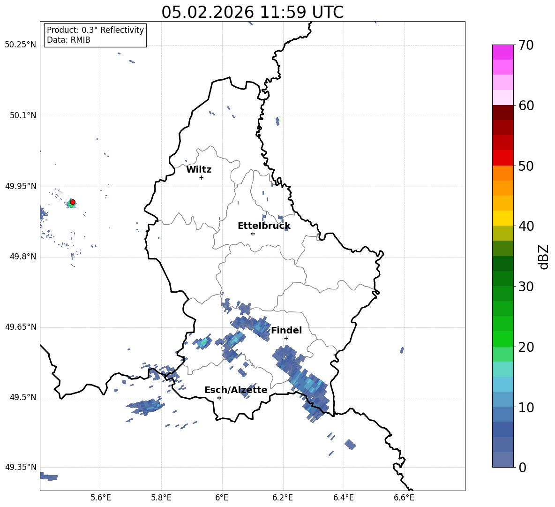Viewport: 555px width, 507px height.
Task: Click the bright green colorbar segment above 20
Action: click(502, 339)
